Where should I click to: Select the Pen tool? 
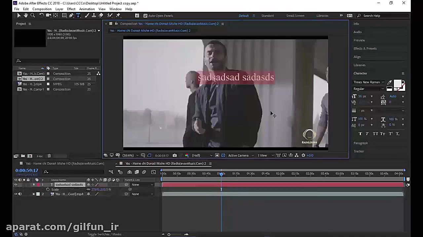pyautogui.click(x=71, y=15)
